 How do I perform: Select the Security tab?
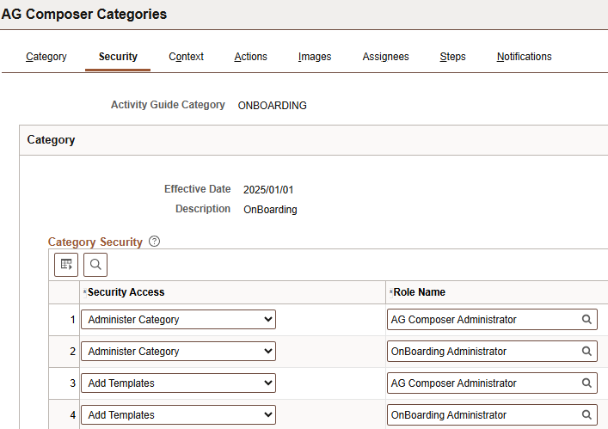point(118,57)
